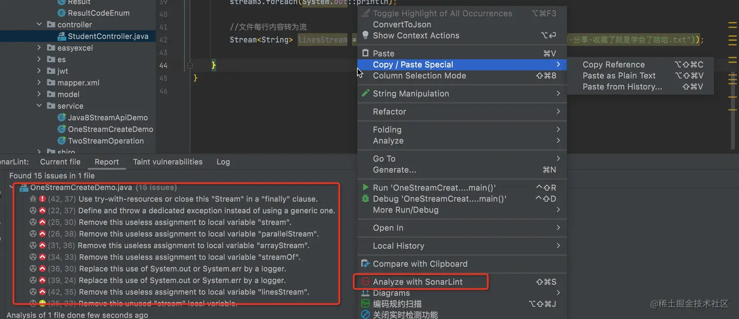Click line number 44 in the gutter
The width and height of the screenshot is (739, 319).
[x=163, y=65]
